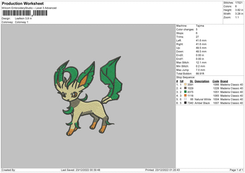
Task: Click the Stitches value 17521
Action: [239, 3]
